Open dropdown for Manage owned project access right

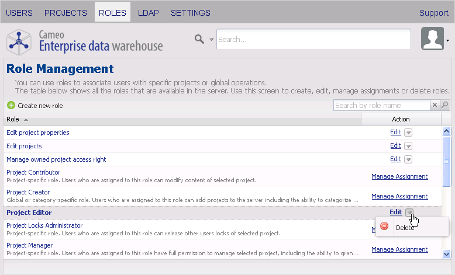[408, 159]
